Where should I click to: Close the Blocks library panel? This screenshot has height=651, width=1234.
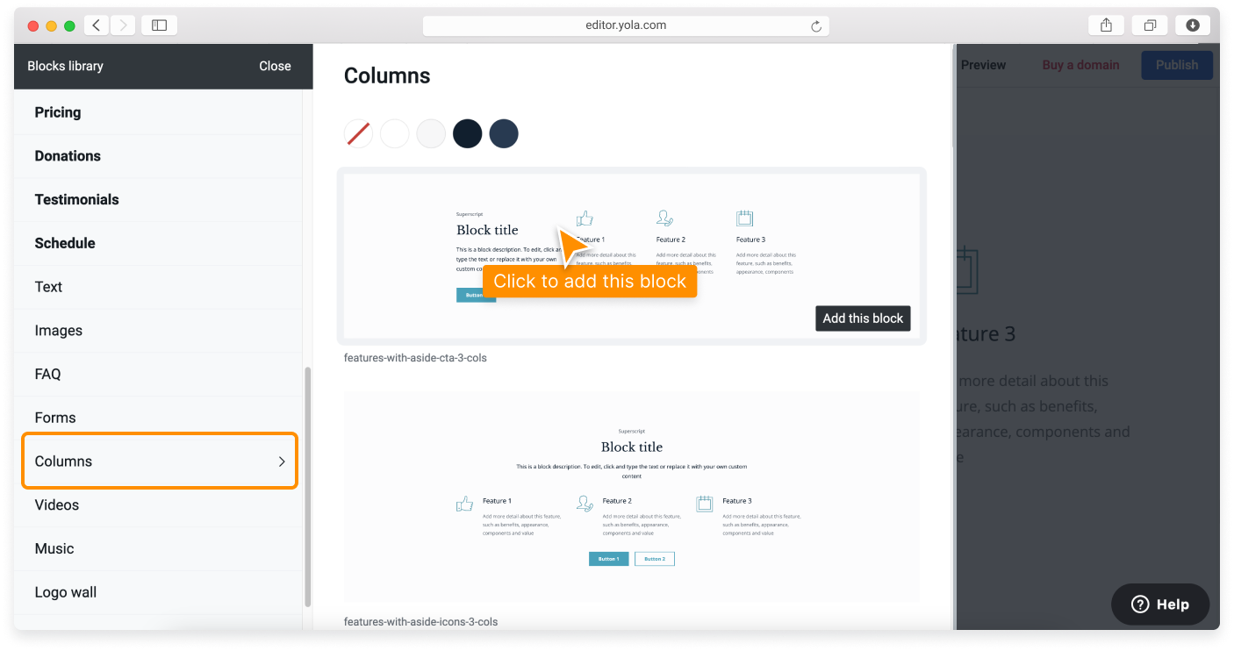pyautogui.click(x=275, y=66)
